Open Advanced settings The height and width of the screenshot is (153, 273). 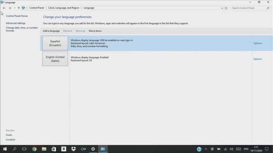click(16, 23)
